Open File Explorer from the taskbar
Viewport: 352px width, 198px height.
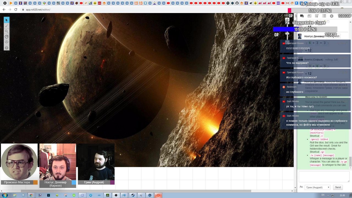click(15, 195)
